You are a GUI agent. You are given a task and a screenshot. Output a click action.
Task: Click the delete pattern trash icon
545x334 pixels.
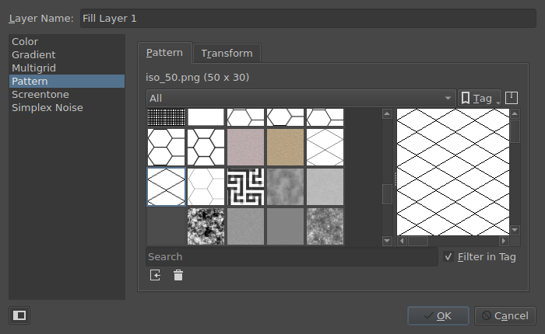click(x=178, y=275)
